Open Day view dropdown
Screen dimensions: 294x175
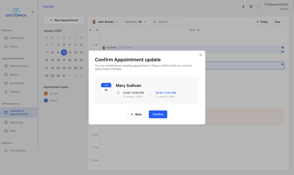point(279,22)
